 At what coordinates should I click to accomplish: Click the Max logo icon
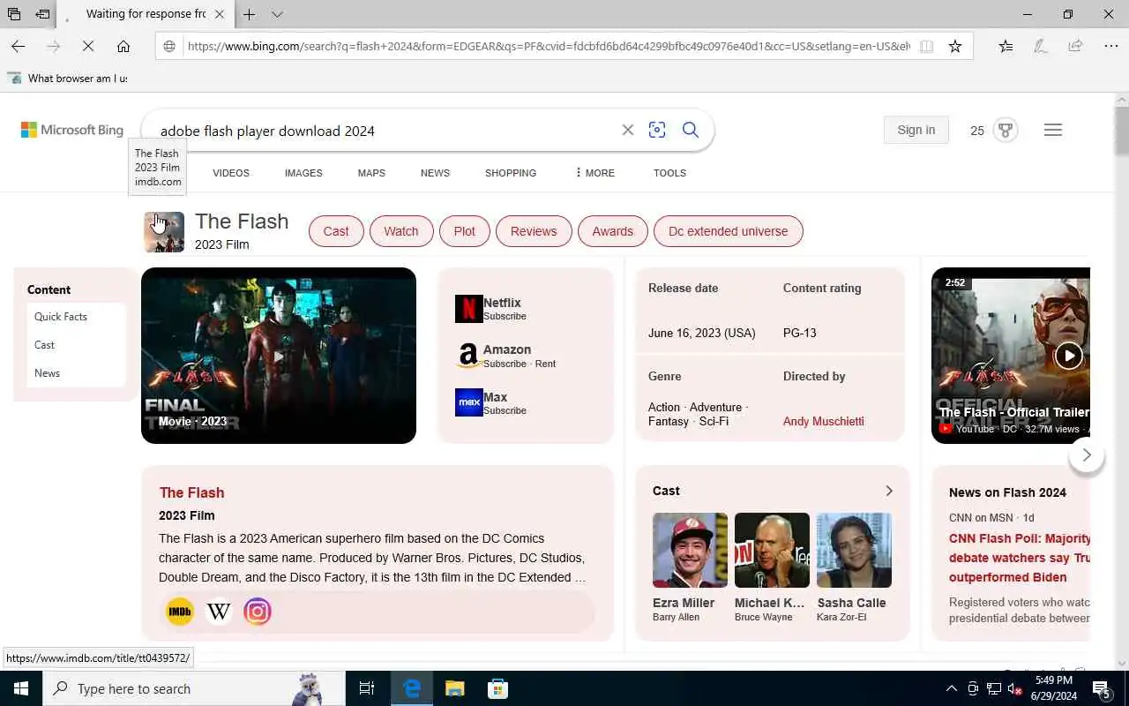[468, 402]
